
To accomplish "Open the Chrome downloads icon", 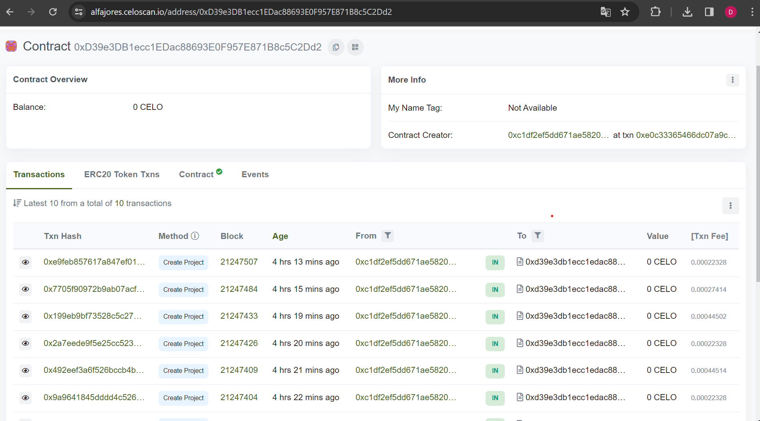I will point(687,12).
